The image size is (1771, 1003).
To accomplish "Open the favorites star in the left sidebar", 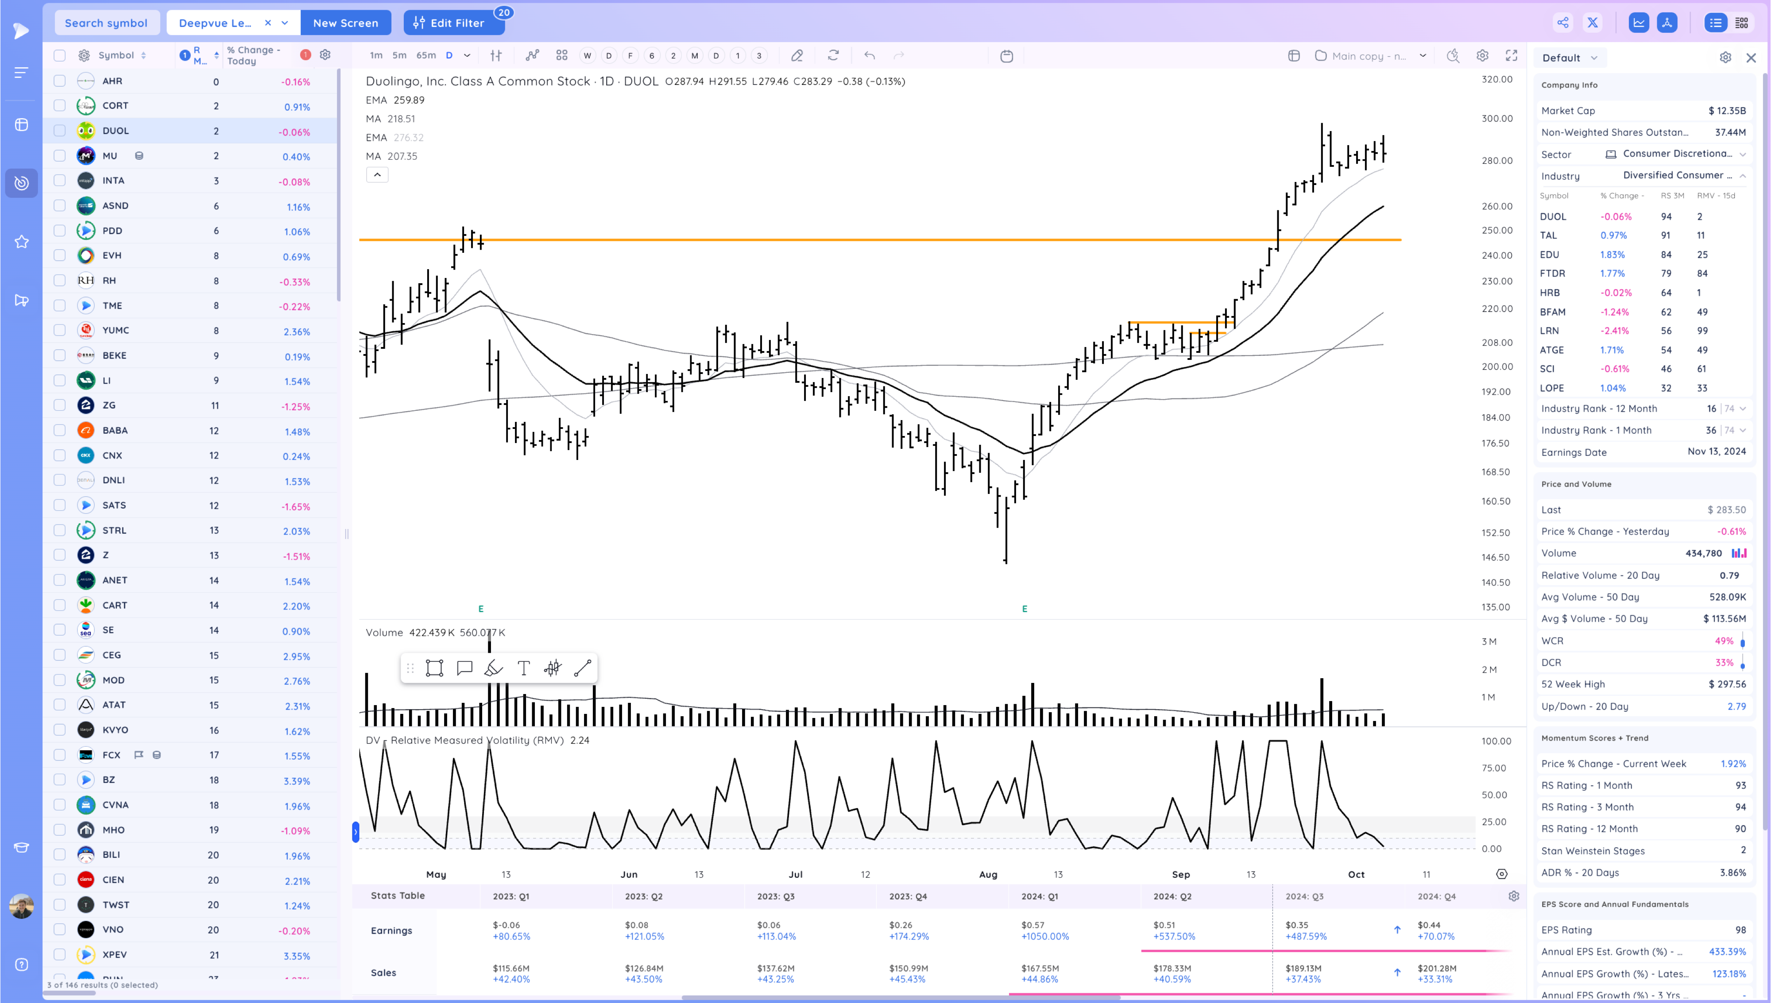I will (21, 241).
